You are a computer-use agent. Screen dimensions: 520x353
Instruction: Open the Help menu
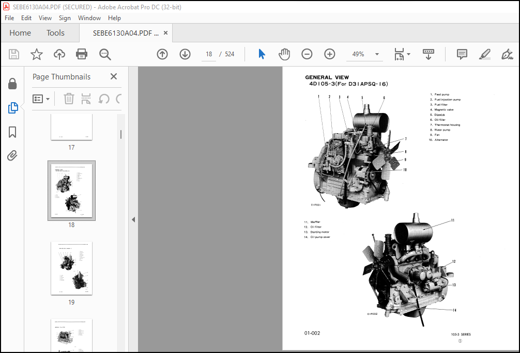(114, 18)
